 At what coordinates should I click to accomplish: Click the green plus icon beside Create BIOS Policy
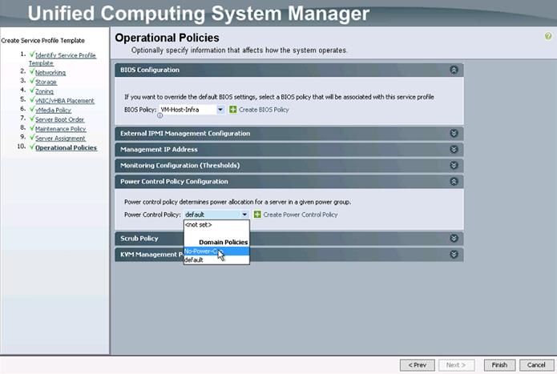(x=232, y=110)
